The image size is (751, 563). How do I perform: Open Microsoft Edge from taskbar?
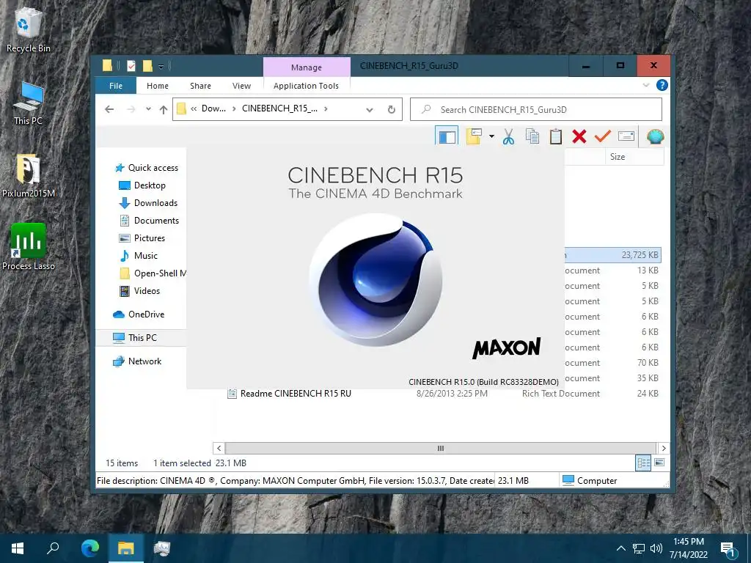[90, 548]
